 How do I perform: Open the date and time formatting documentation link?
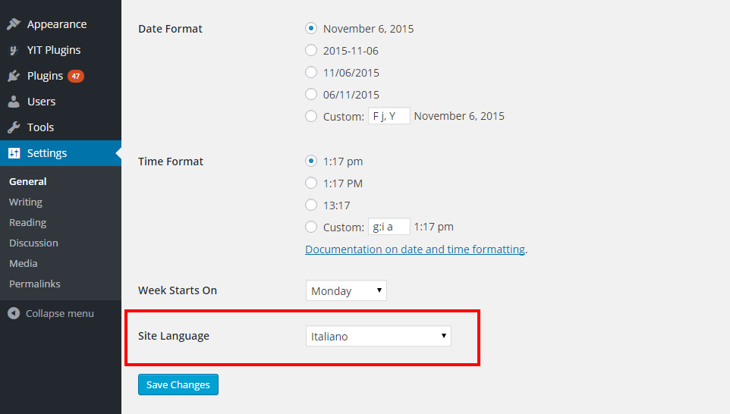(x=415, y=249)
